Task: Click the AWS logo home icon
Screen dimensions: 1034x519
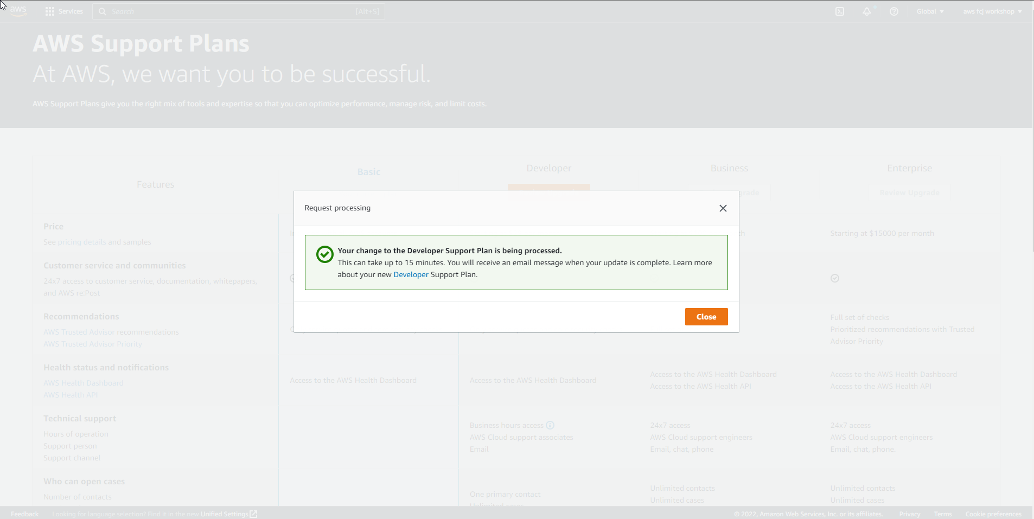Action: 18,11
